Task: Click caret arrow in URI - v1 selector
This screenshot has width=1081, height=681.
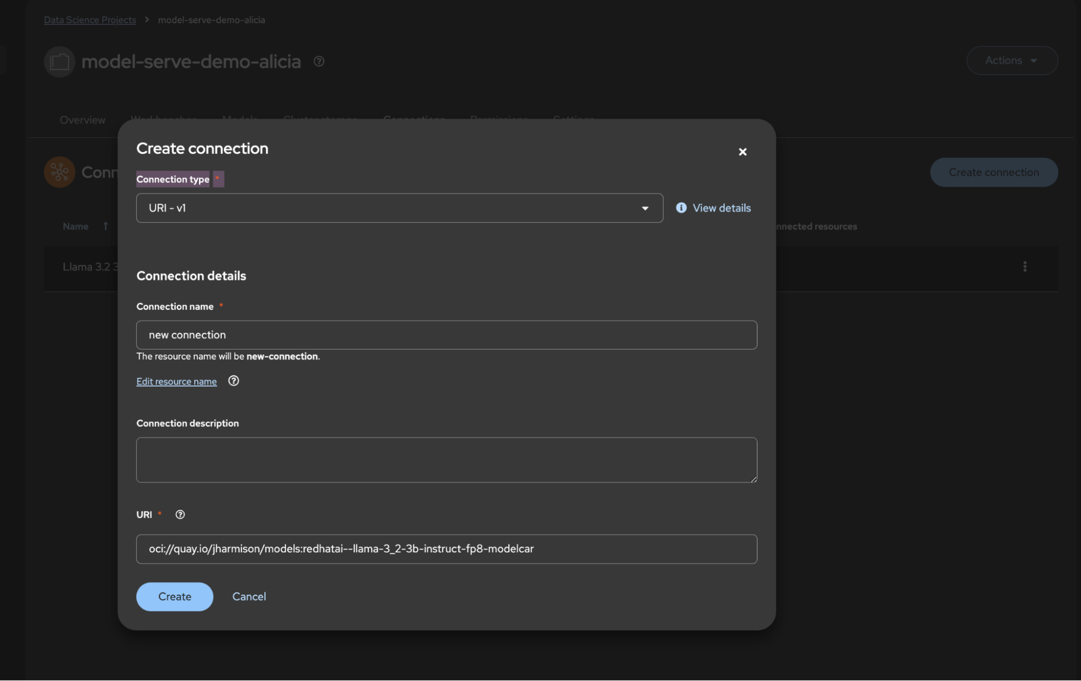Action: coord(645,208)
